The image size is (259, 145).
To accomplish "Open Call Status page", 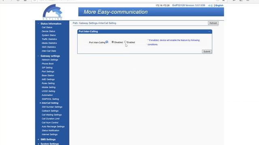I will (x=47, y=27).
